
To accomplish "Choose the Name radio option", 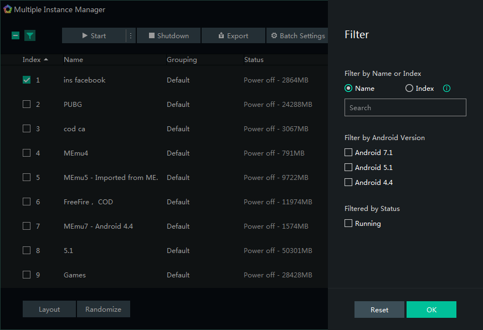I will point(348,88).
